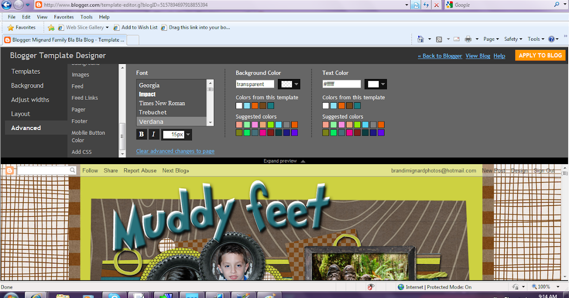Viewport: 569px width, 298px height.
Task: Select the Adjust widths section
Action: click(30, 100)
